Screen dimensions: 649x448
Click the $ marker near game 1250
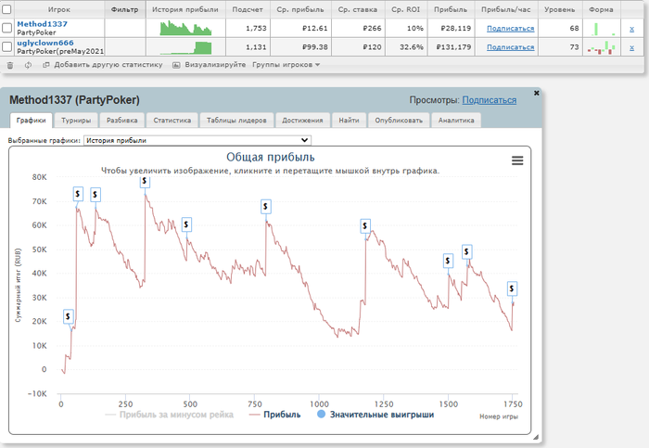pos(365,226)
